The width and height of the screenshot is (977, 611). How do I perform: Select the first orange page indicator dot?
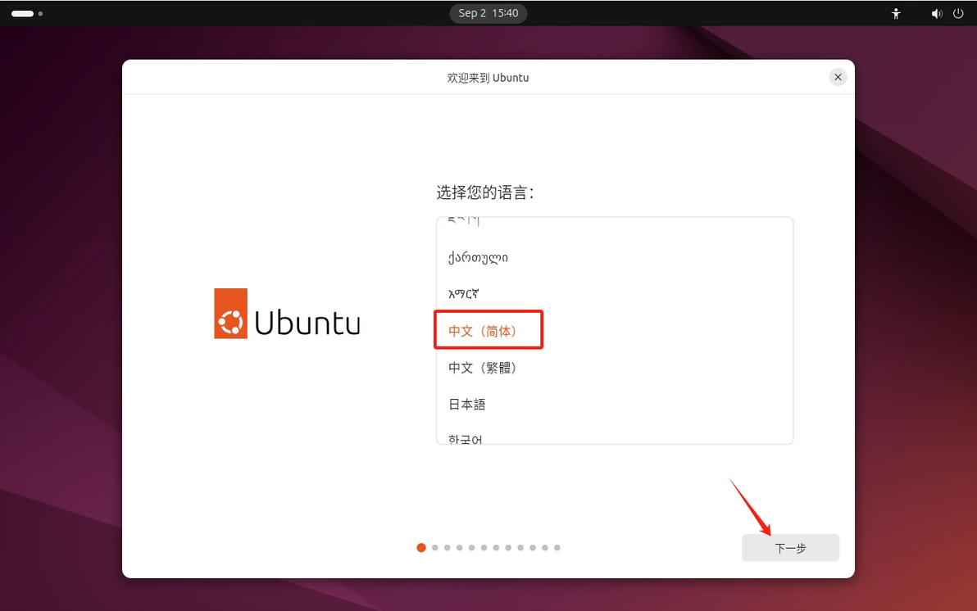[421, 547]
